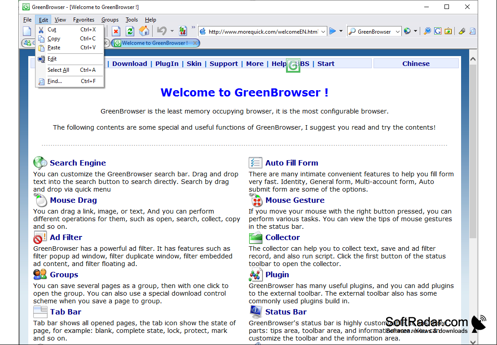The height and width of the screenshot is (345, 497).
Task: Click the yellow highlighter icon
Action: point(462,31)
